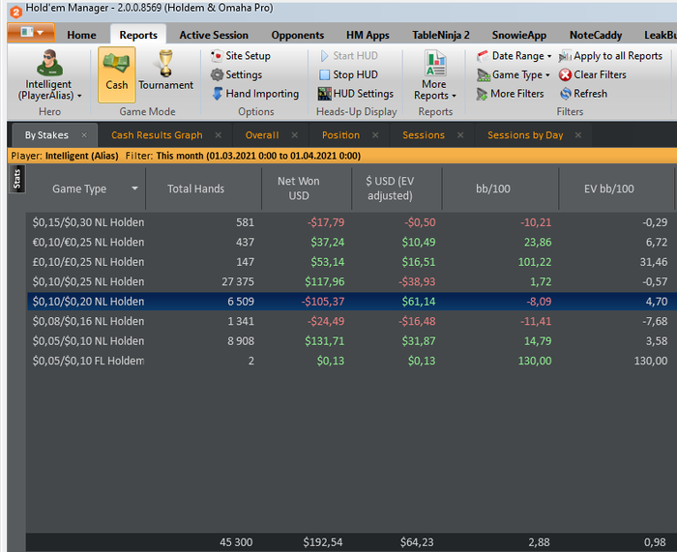Open the Cash Results Graph tab
This screenshot has height=552, width=677.
pyautogui.click(x=157, y=135)
